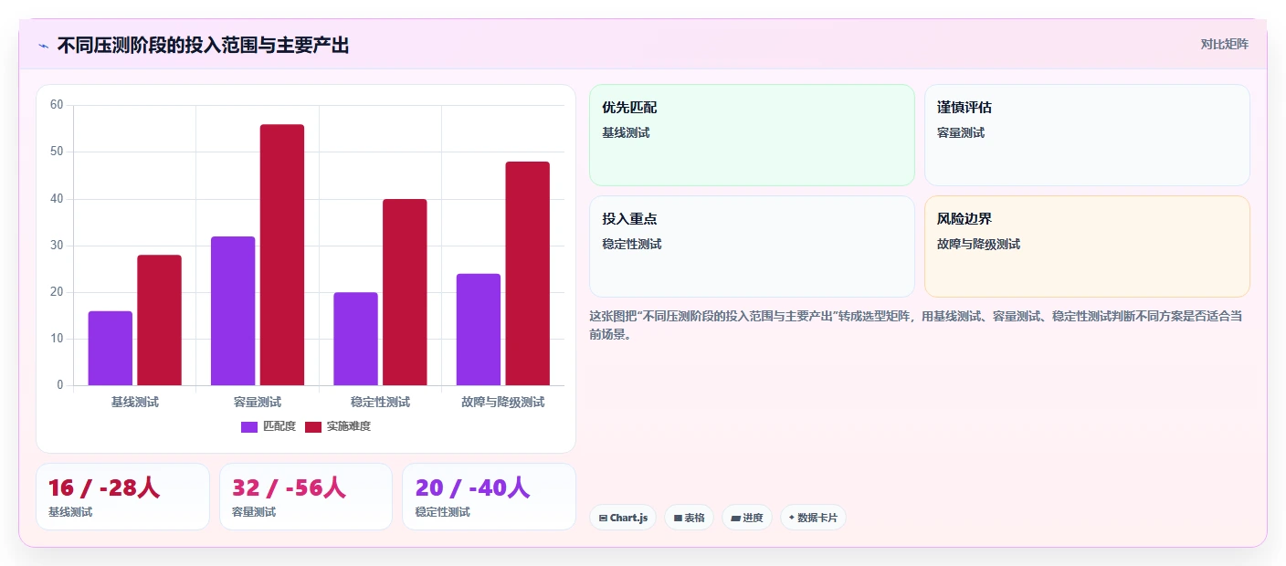Image resolution: width=1286 pixels, height=566 pixels.
Task: Click the 32 / -56人 stat card
Action: tap(306, 497)
